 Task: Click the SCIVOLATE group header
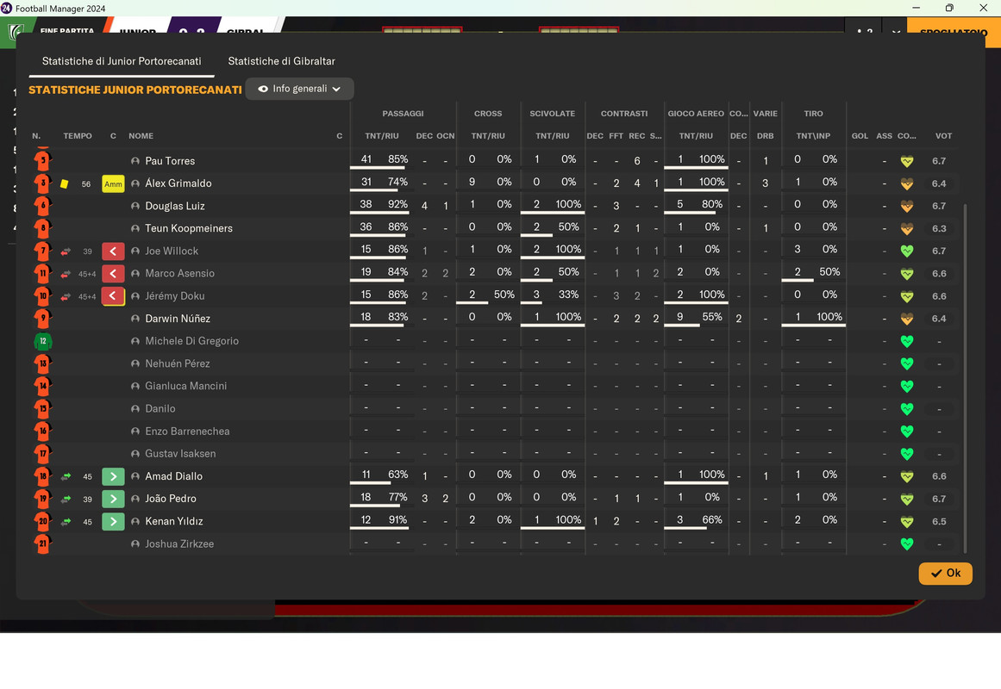[x=552, y=114]
